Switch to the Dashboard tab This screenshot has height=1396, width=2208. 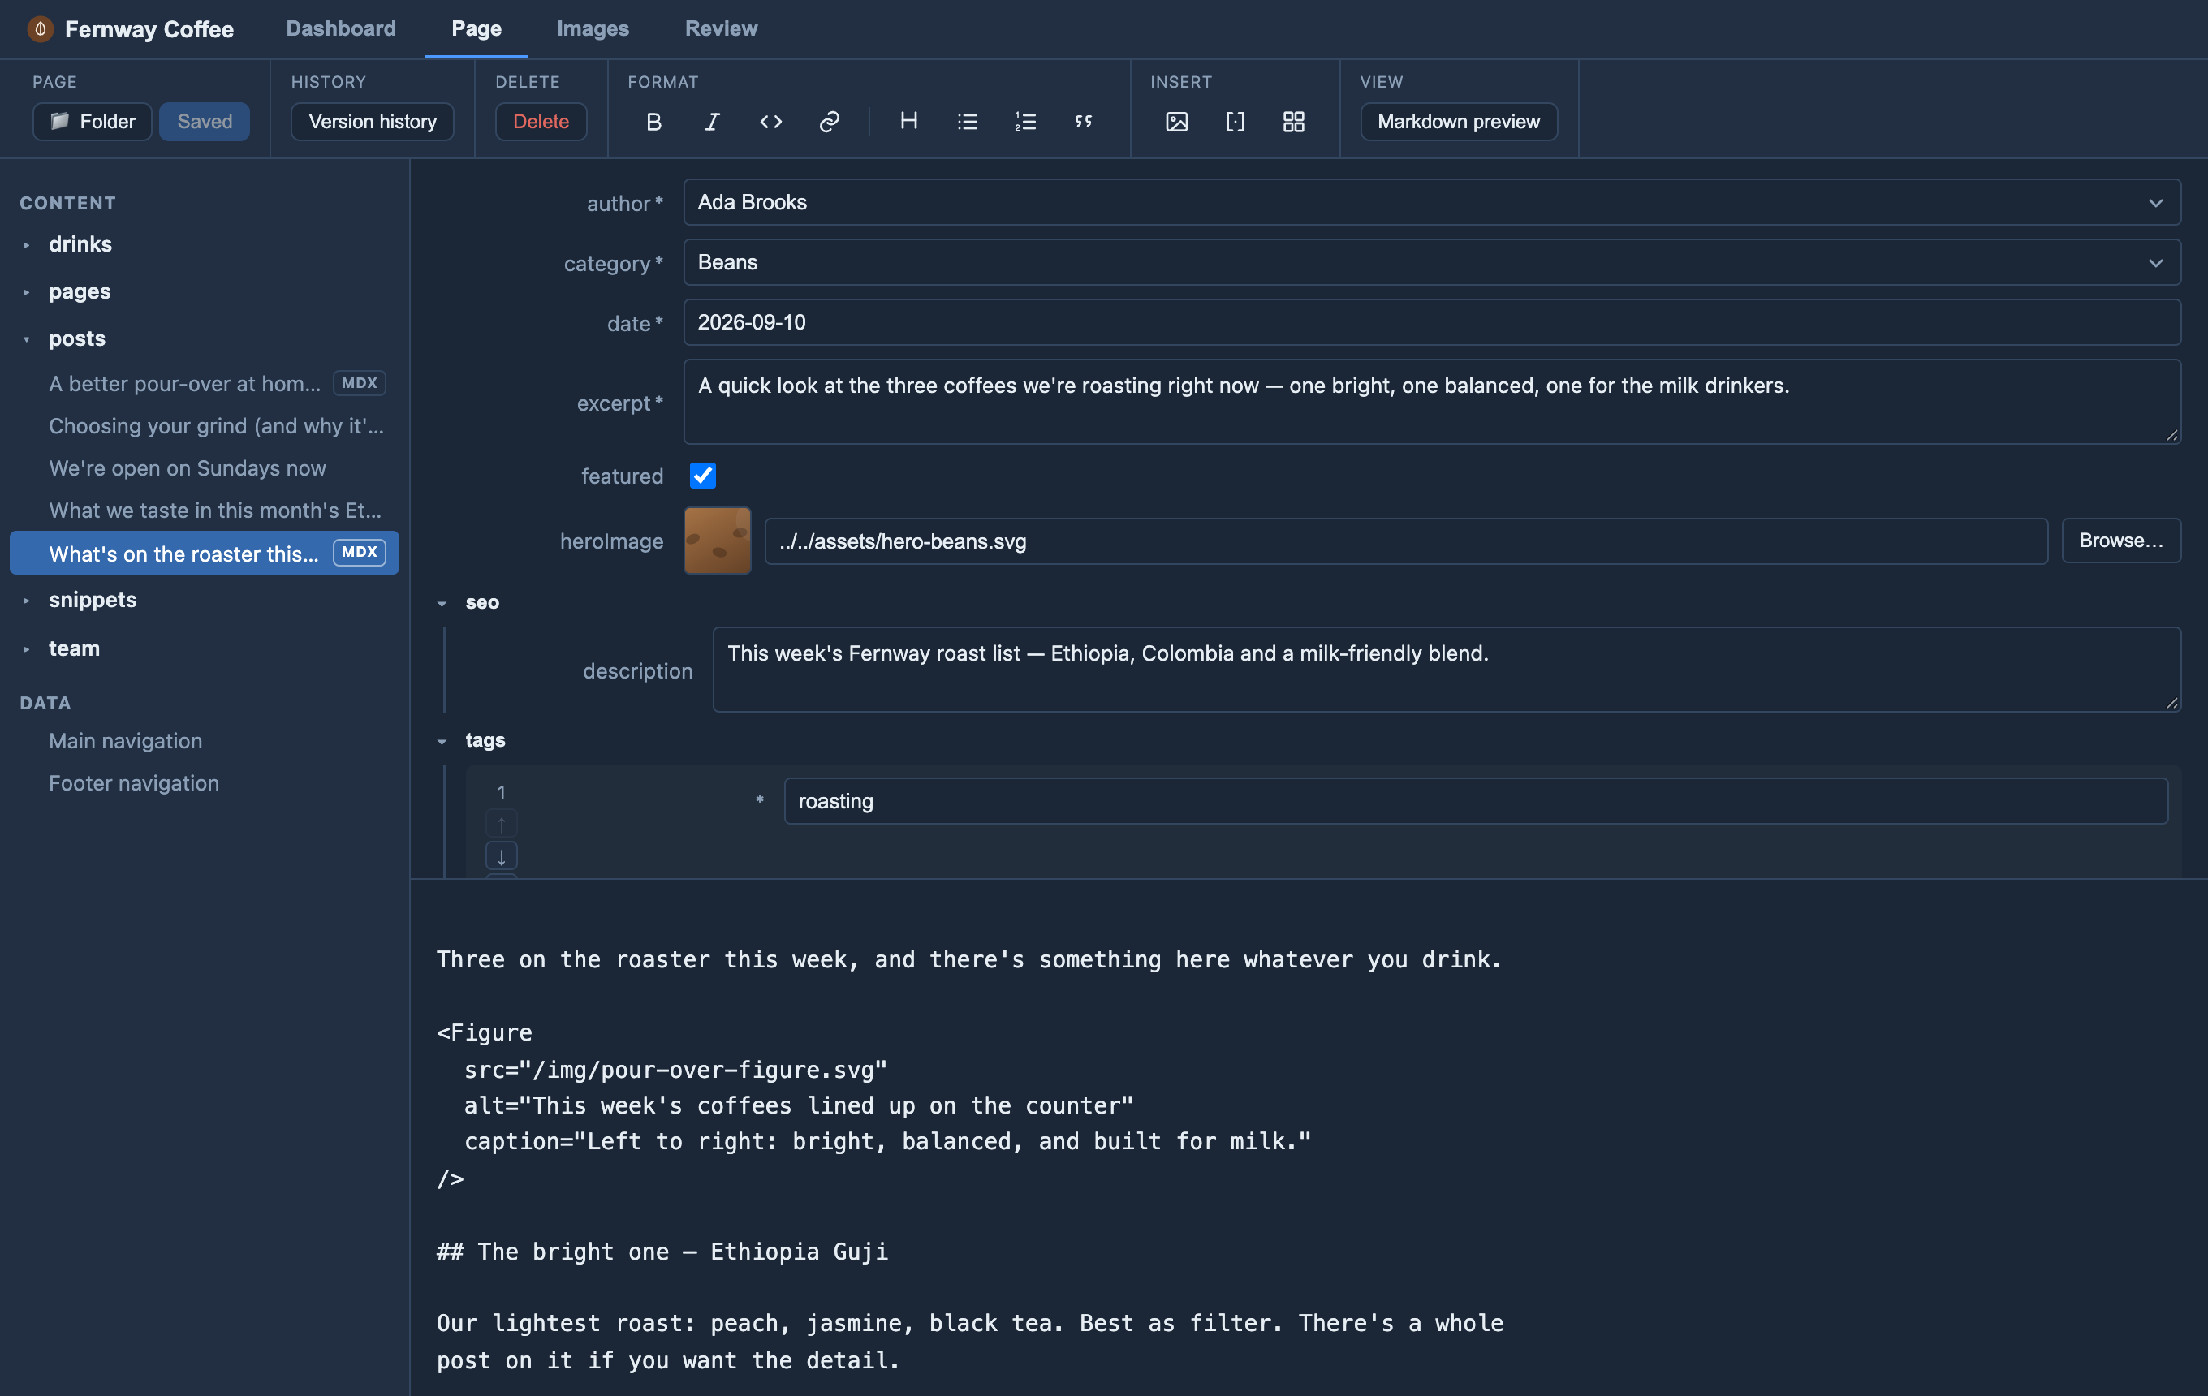pyautogui.click(x=341, y=28)
